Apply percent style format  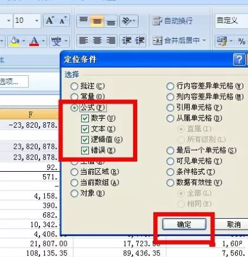[x=242, y=41]
